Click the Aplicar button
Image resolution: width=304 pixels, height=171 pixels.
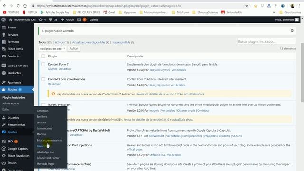[74, 48]
